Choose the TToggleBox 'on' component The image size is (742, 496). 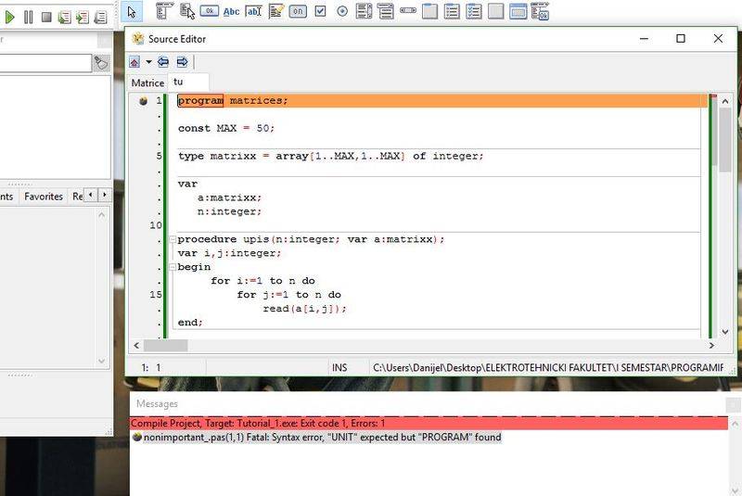point(298,12)
